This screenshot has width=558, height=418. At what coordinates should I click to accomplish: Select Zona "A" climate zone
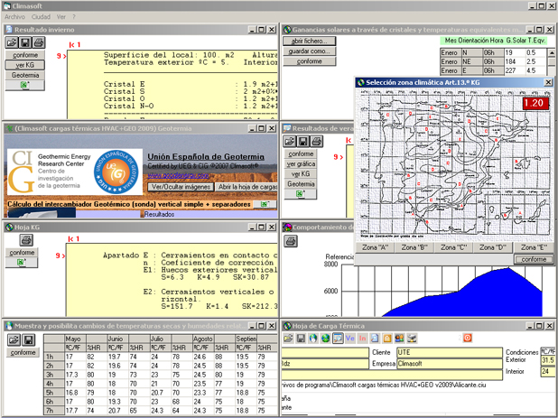tap(375, 247)
